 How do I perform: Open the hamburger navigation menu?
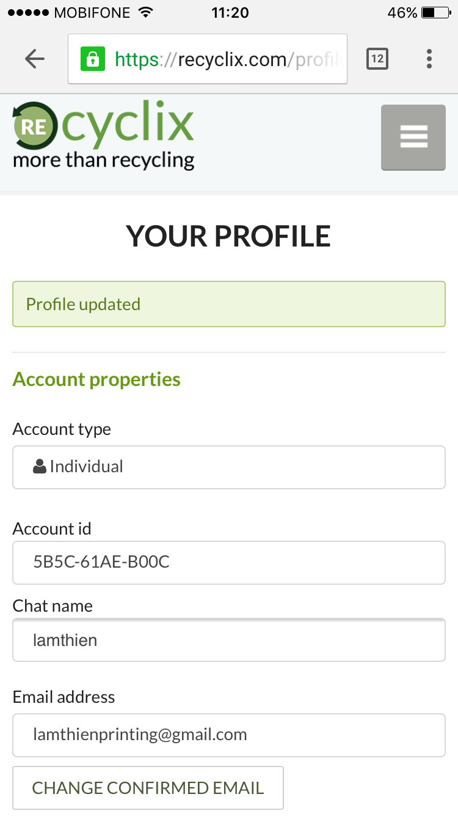413,137
